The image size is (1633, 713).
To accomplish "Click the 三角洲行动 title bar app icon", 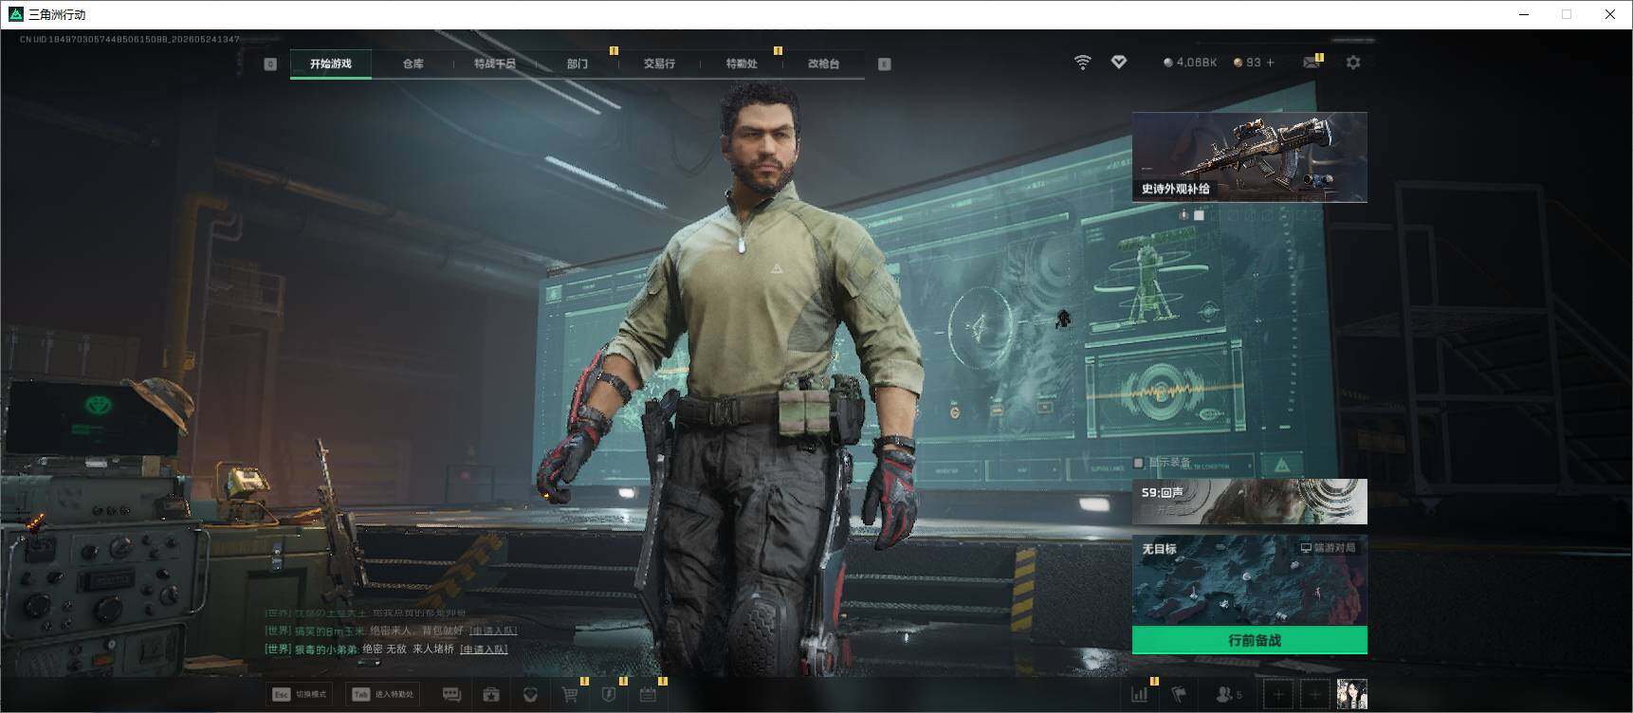I will 15,14.
